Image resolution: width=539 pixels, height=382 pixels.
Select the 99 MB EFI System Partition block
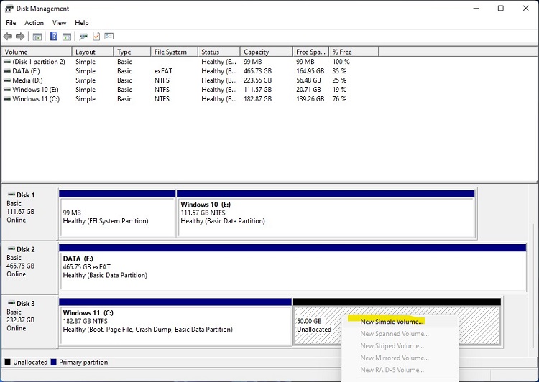117,213
